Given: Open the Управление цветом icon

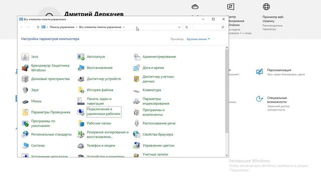Looking at the screenshot, I should [136, 145].
